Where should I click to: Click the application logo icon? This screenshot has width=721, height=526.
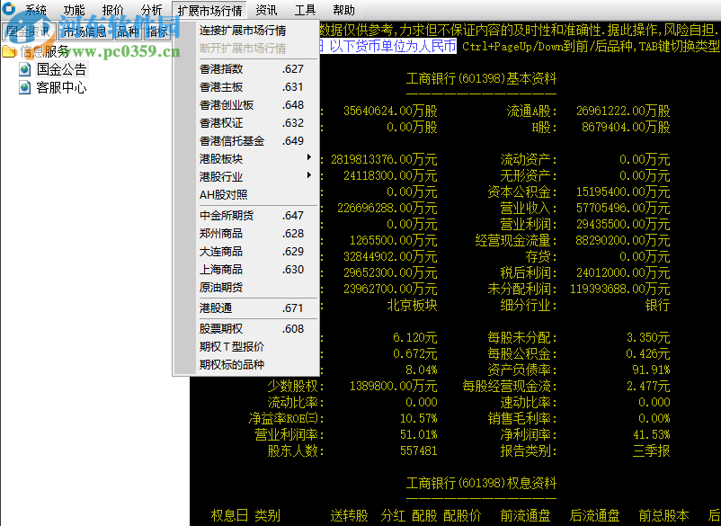9,8
